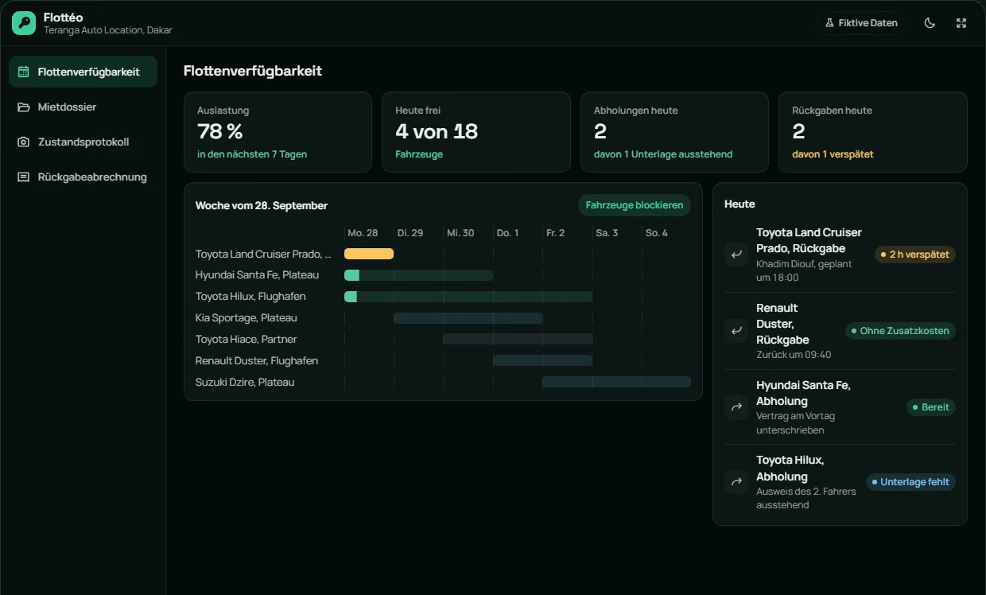
Task: Click the pickup arrow icon for Toyota Hilux
Action: click(x=736, y=482)
